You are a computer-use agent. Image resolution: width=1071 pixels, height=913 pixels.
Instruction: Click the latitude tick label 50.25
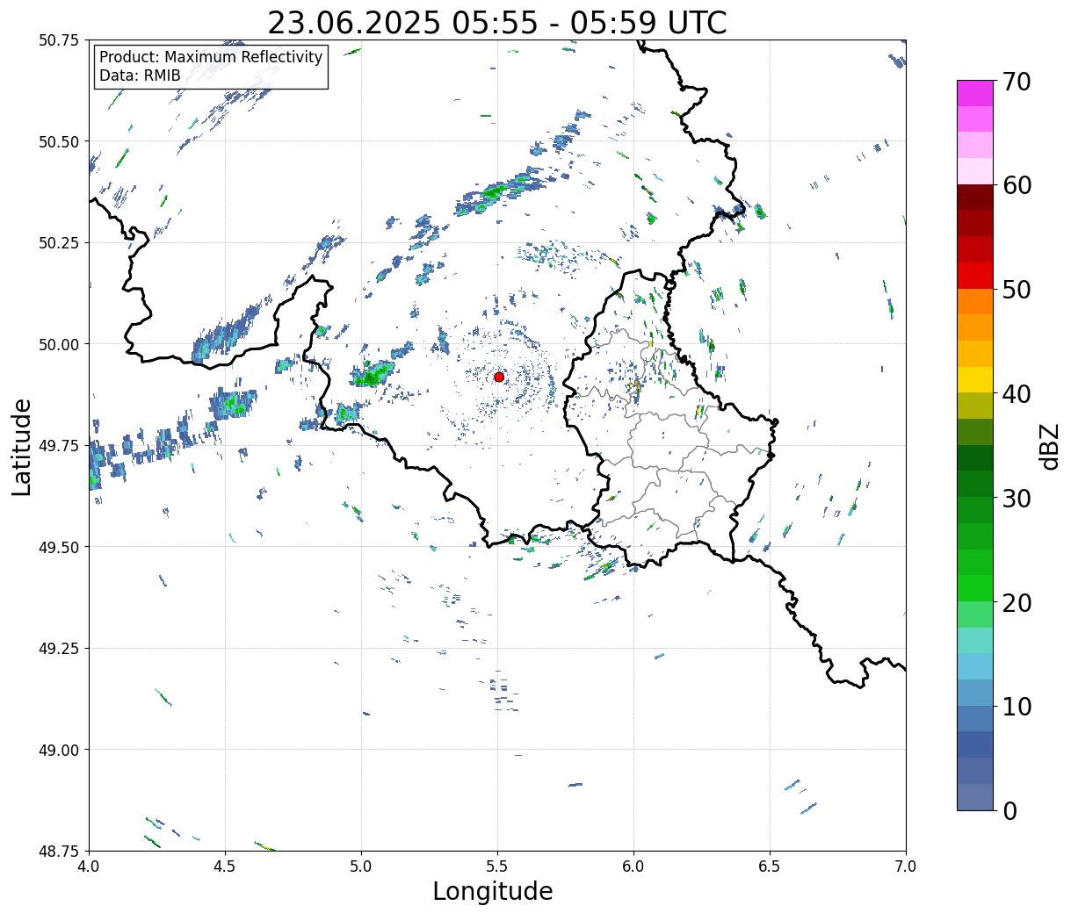[59, 243]
